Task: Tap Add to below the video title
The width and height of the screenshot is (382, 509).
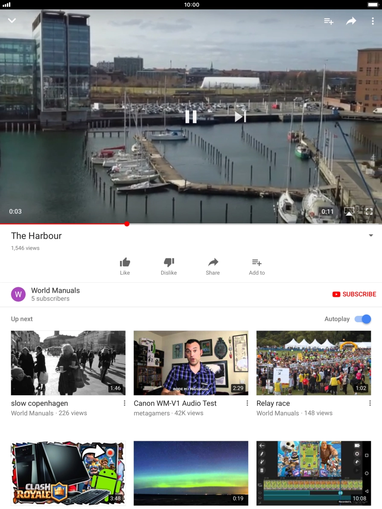Action: pyautogui.click(x=257, y=266)
